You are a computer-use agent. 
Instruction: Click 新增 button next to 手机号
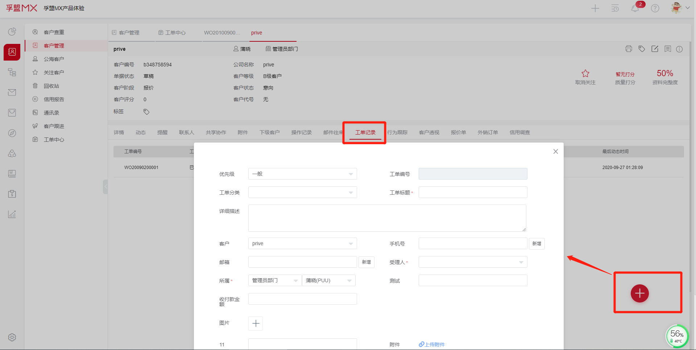[x=536, y=244]
